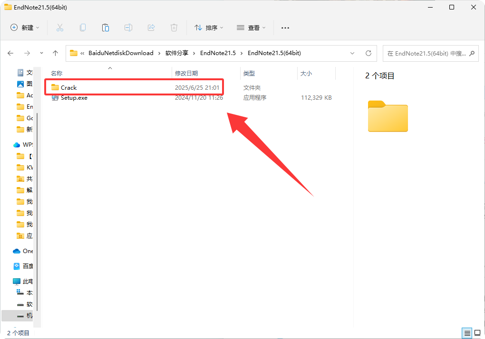Screen dimensions: 485x339
Task: Sort by 名称 column header
Action: tap(57, 74)
